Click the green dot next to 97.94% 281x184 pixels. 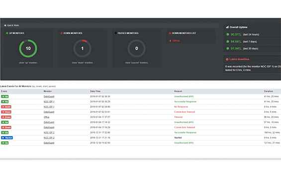(x=228, y=48)
